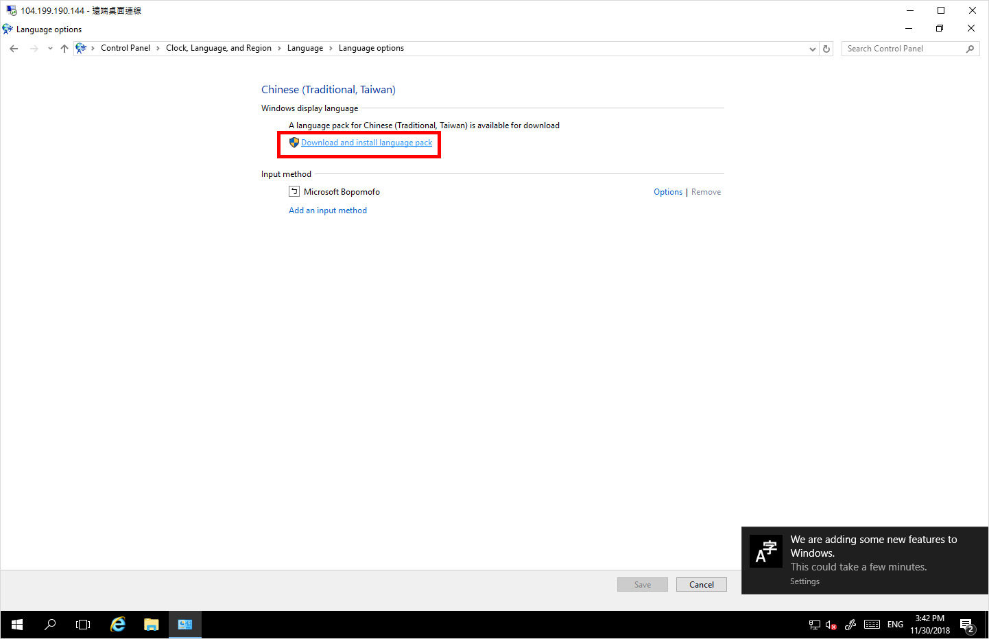The height and width of the screenshot is (639, 989).
Task: Click the ENG input language indicator
Action: click(x=895, y=625)
